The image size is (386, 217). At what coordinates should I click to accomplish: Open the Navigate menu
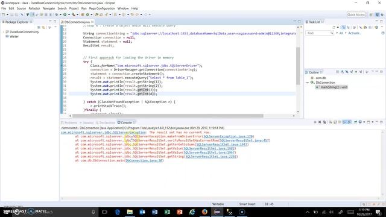49,8
